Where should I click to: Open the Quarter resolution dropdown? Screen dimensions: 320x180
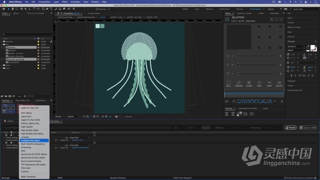73,117
